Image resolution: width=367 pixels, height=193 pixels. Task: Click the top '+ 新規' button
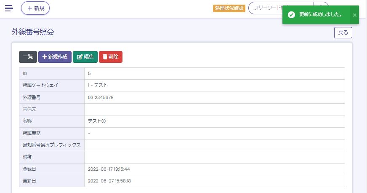pos(35,8)
